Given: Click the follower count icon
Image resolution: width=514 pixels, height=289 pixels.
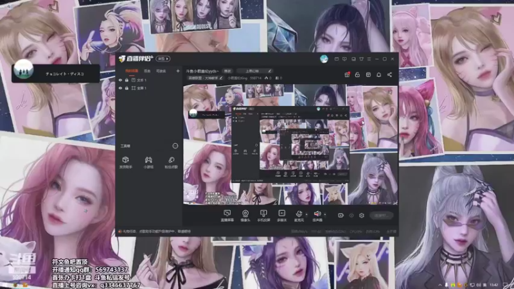Looking at the screenshot, I should point(278,78).
